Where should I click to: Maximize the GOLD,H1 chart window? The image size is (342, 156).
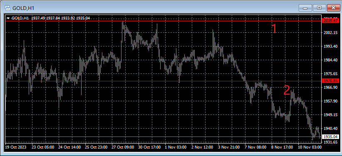click(319, 8)
